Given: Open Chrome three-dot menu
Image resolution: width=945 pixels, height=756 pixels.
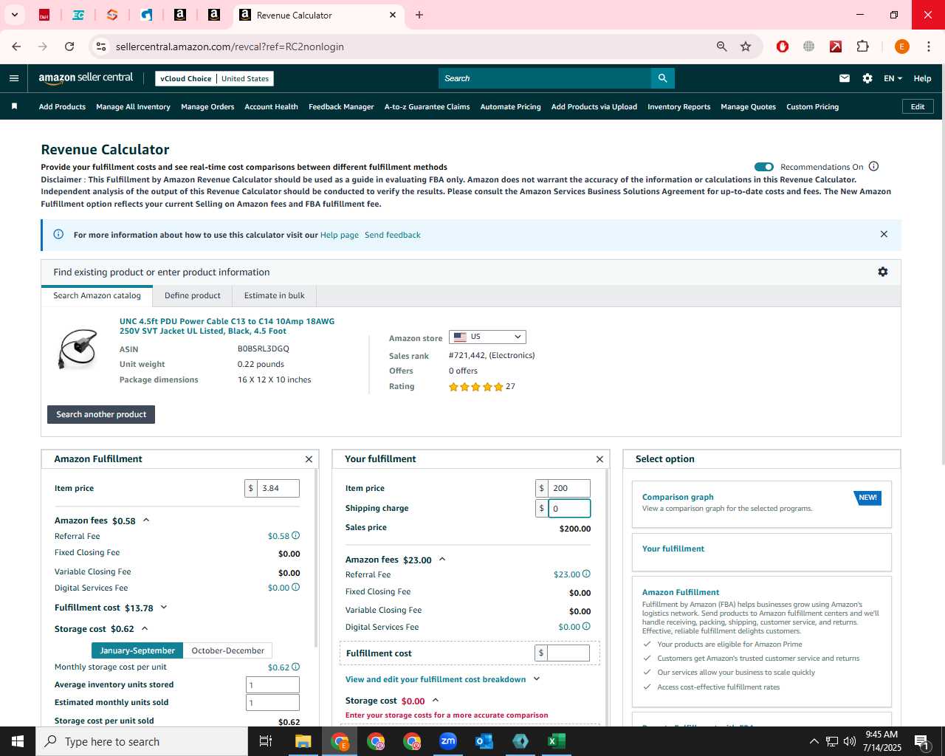Looking at the screenshot, I should coord(928,47).
